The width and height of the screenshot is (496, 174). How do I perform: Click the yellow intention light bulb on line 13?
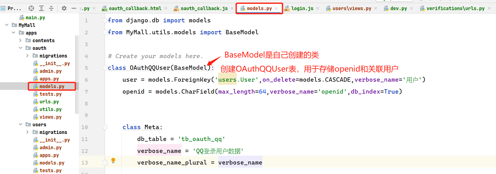coord(113,161)
